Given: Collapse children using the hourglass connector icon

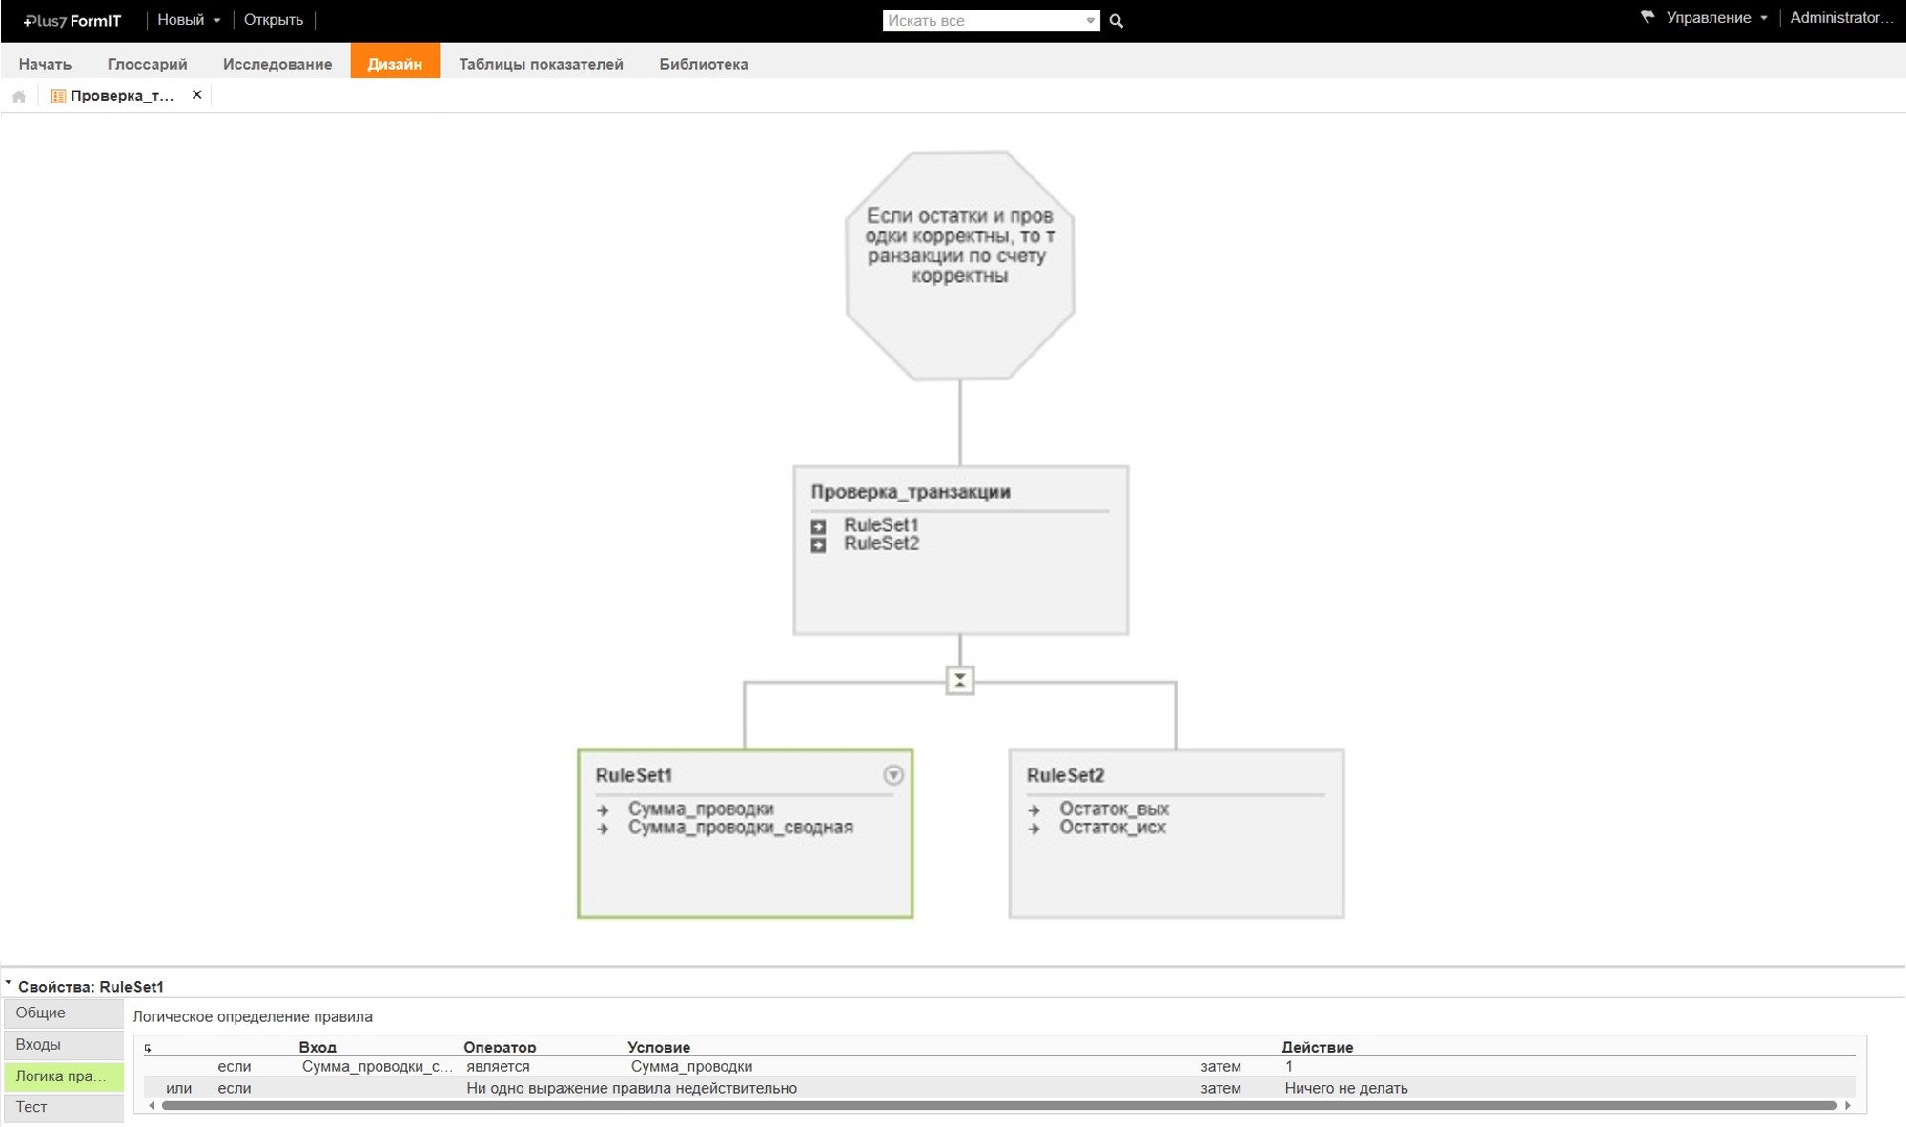Looking at the screenshot, I should [959, 681].
